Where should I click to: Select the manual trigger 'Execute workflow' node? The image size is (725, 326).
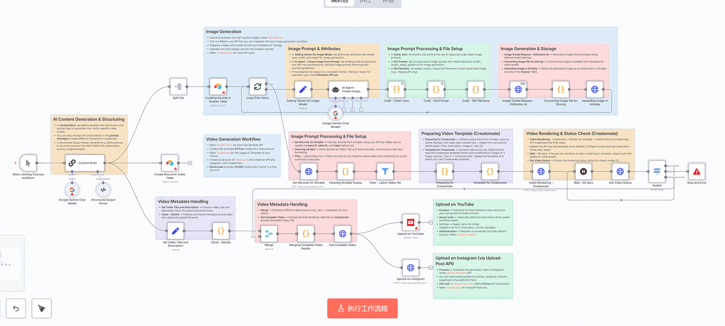28,163
